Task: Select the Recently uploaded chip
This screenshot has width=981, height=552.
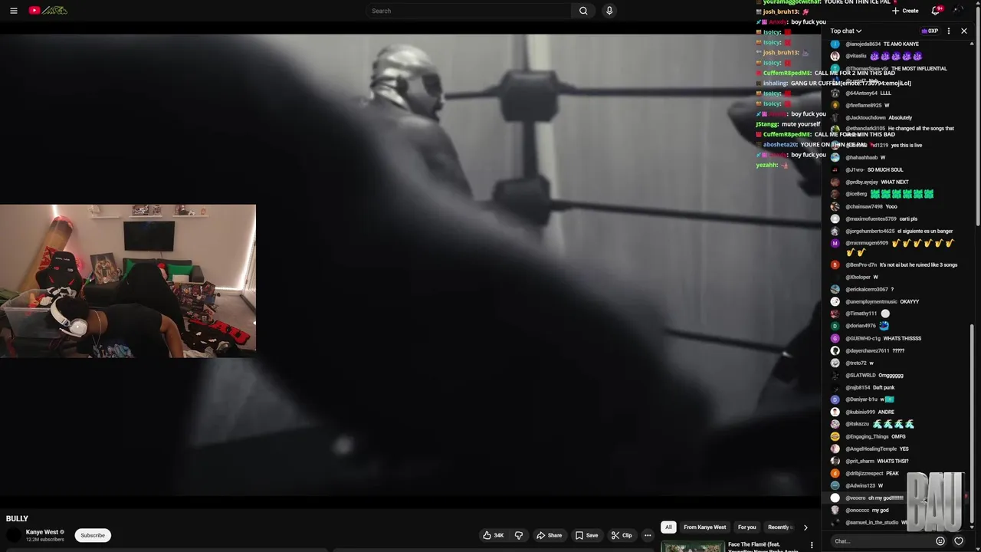Action: (x=779, y=527)
